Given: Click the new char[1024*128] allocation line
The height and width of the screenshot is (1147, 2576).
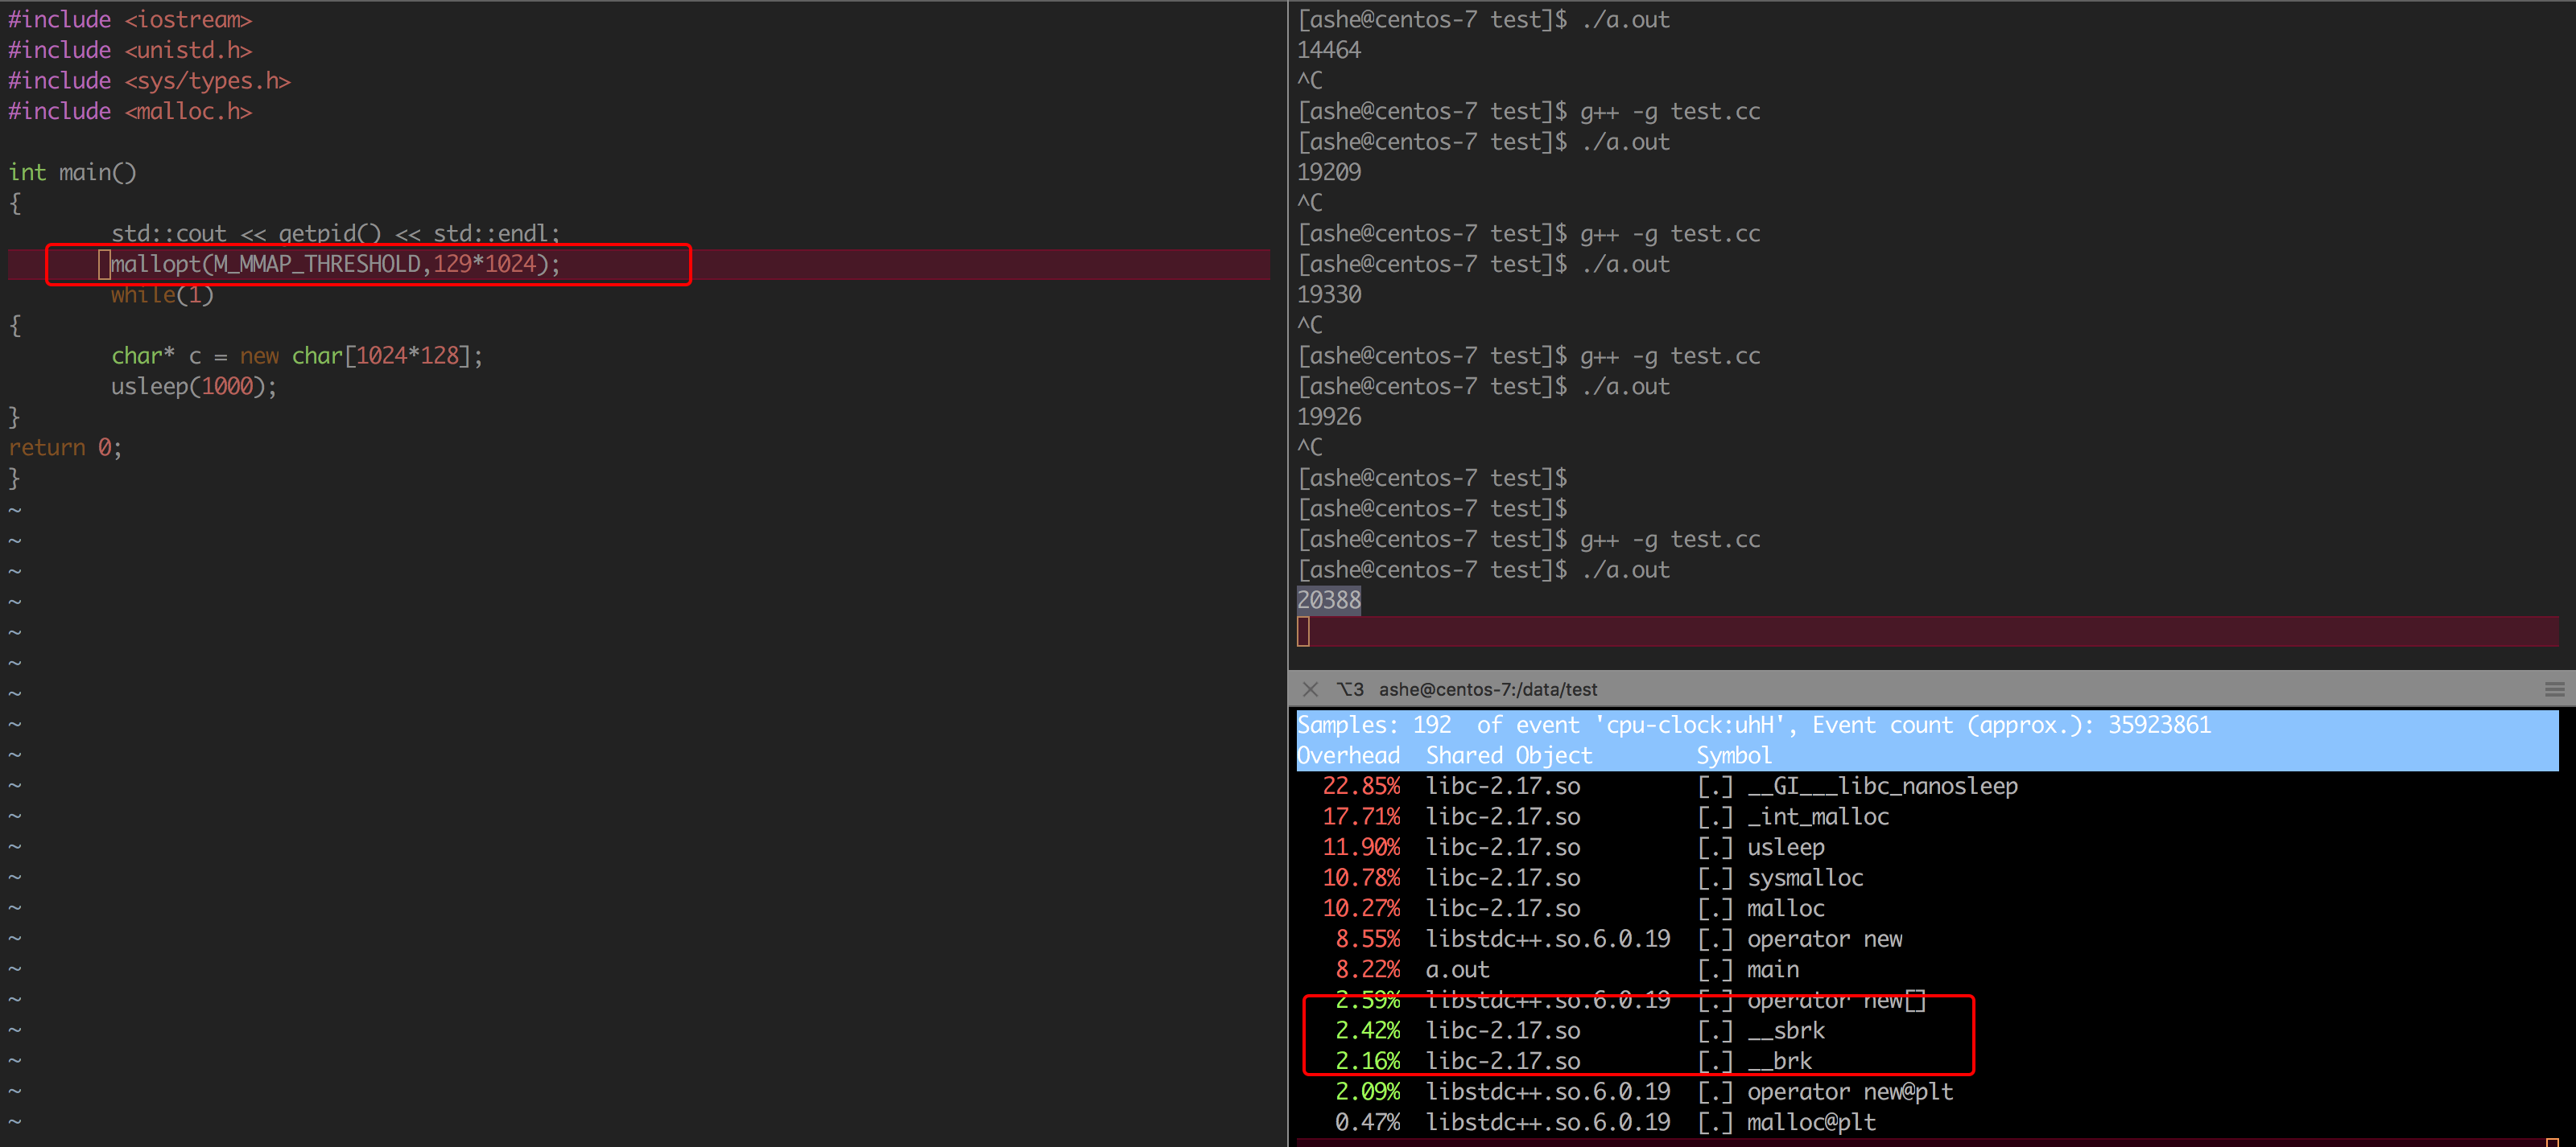Looking at the screenshot, I should 296,356.
